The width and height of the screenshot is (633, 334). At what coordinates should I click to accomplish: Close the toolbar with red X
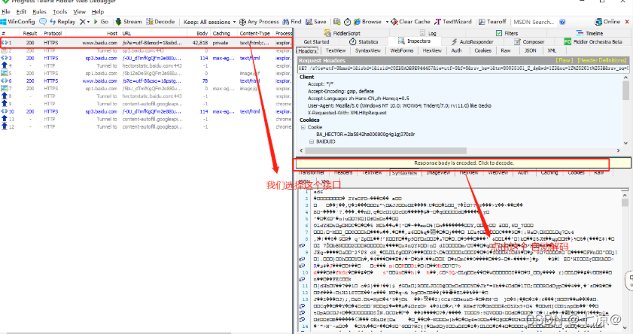coord(627,22)
